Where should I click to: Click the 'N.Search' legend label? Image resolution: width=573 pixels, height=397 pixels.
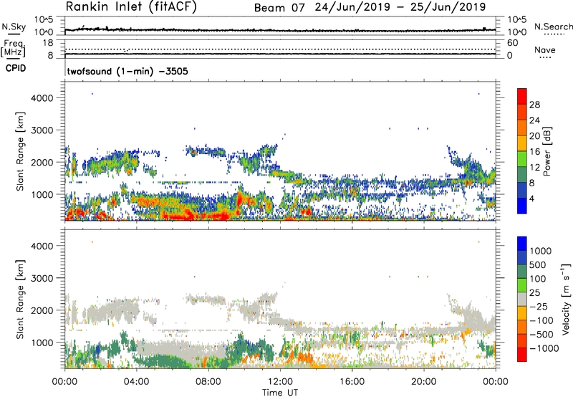(x=554, y=27)
